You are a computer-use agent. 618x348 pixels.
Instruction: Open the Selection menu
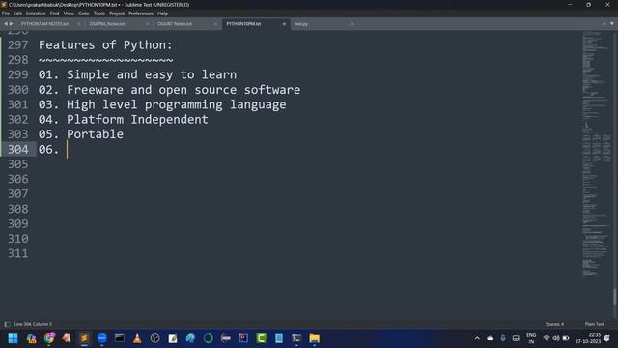[36, 14]
